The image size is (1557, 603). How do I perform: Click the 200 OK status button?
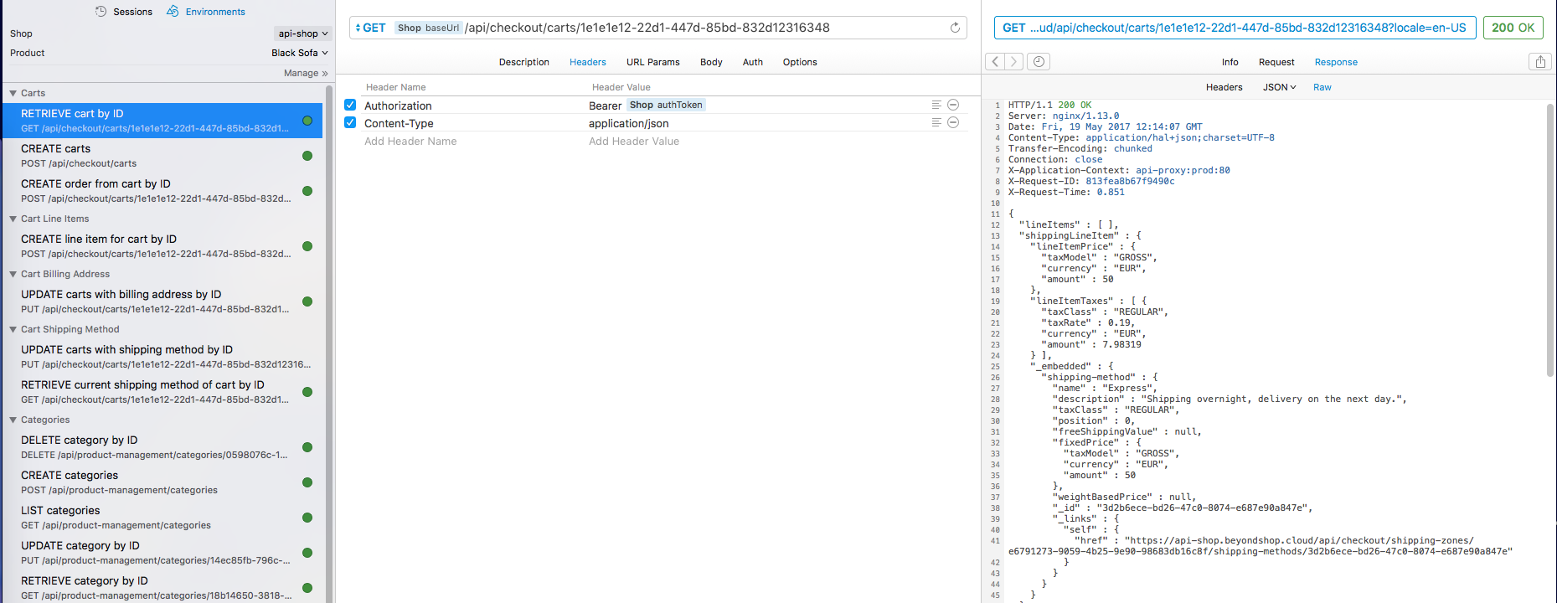[x=1513, y=28]
